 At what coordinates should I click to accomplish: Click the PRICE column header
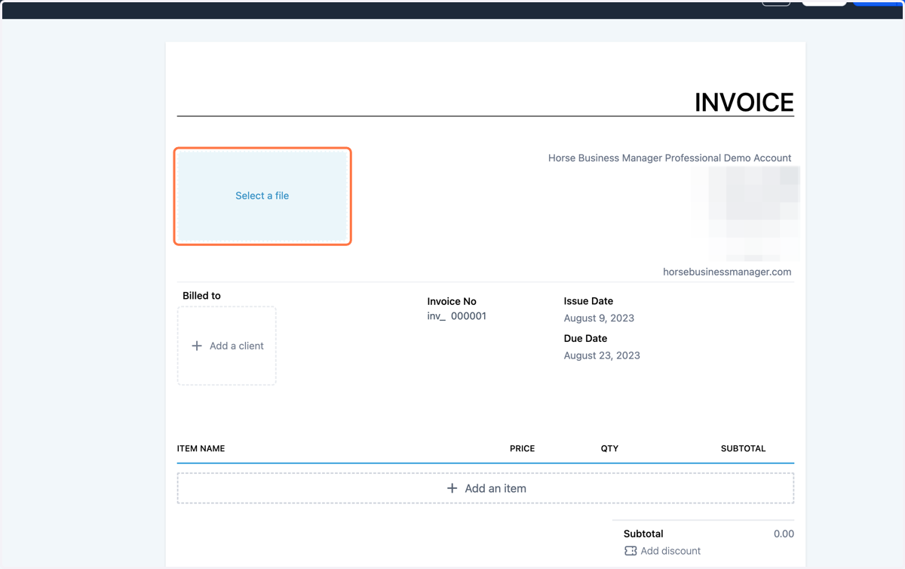[x=522, y=448]
